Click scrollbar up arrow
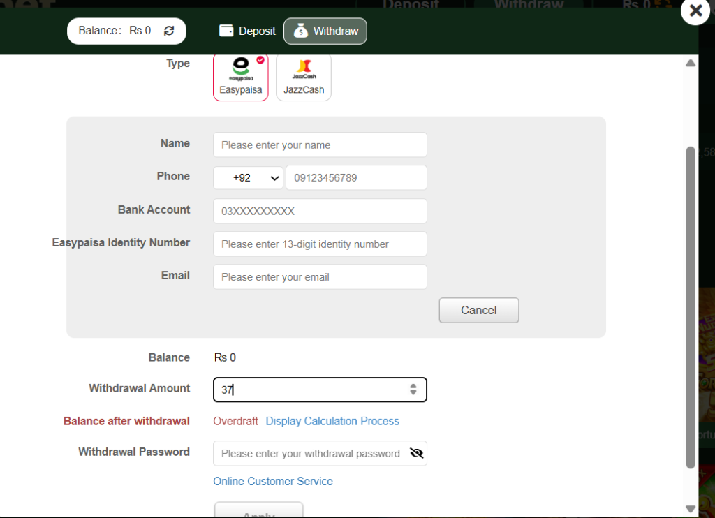This screenshot has height=518, width=715. (x=691, y=64)
